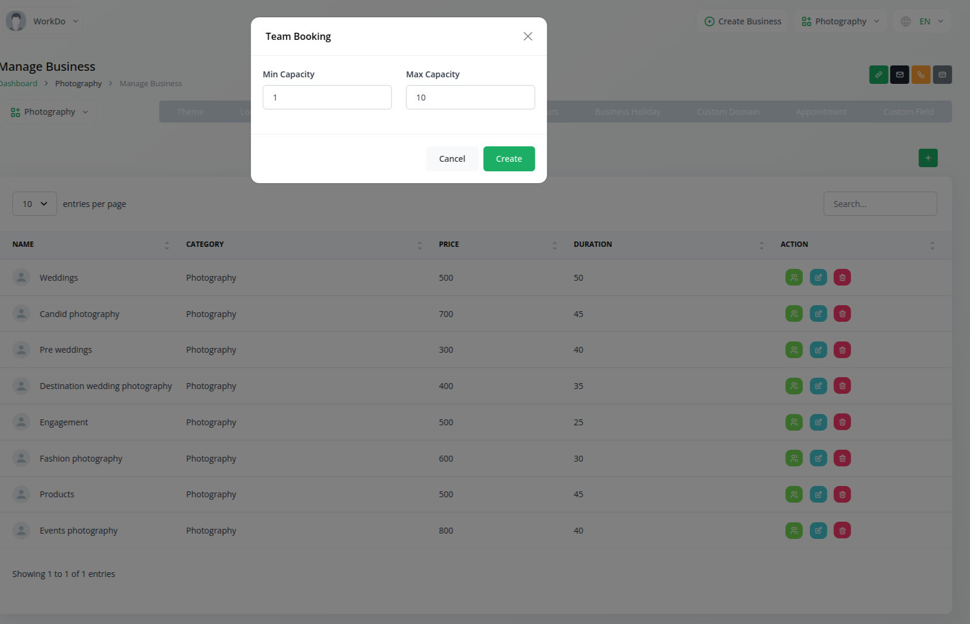970x624 pixels.
Task: Edit the Candid photography service
Action: click(x=818, y=313)
